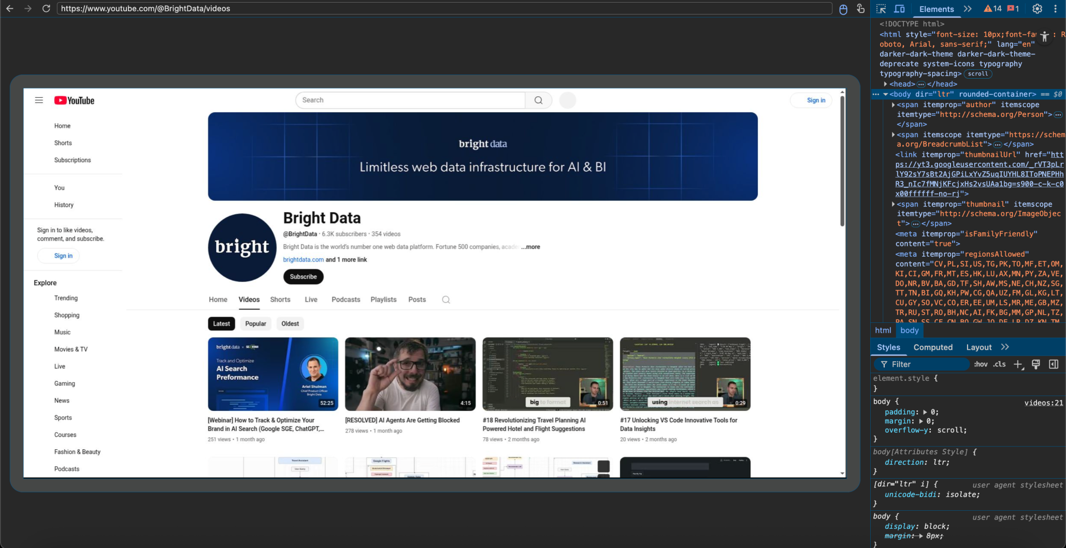1066x548 pixels.
Task: Open more DevTools panels with chevron
Action: click(x=968, y=9)
